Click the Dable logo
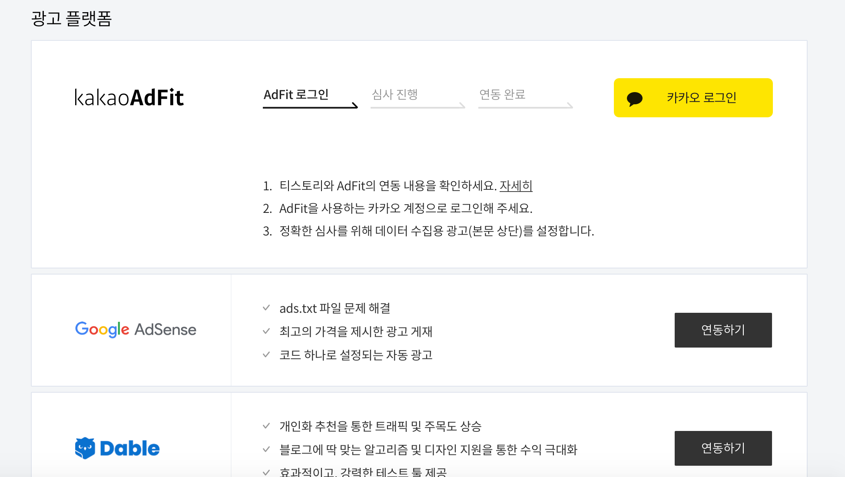 coord(117,448)
